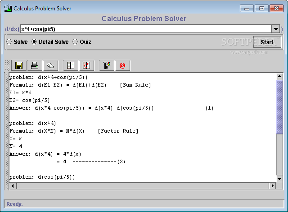Image resolution: width=288 pixels, height=212 pixels.
Task: Minimize the Calculus Problem Solver window
Action: point(247,9)
